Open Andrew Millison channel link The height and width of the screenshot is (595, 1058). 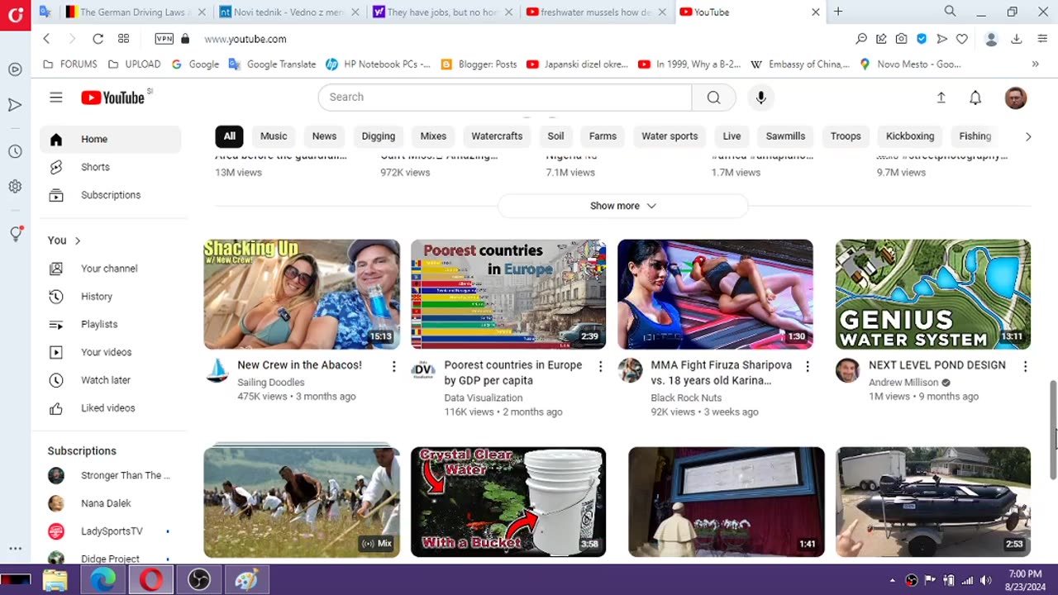[903, 383]
